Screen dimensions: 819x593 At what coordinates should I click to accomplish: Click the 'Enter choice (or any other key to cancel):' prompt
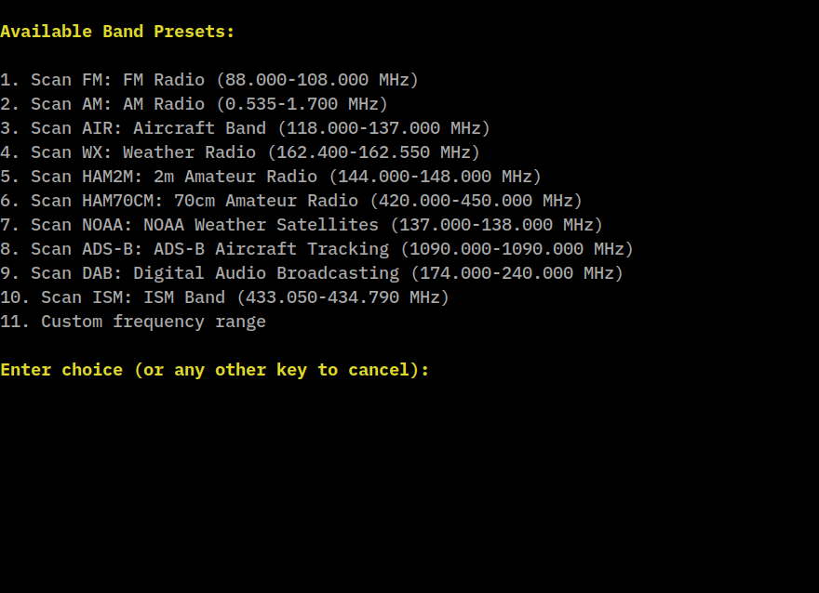(215, 370)
